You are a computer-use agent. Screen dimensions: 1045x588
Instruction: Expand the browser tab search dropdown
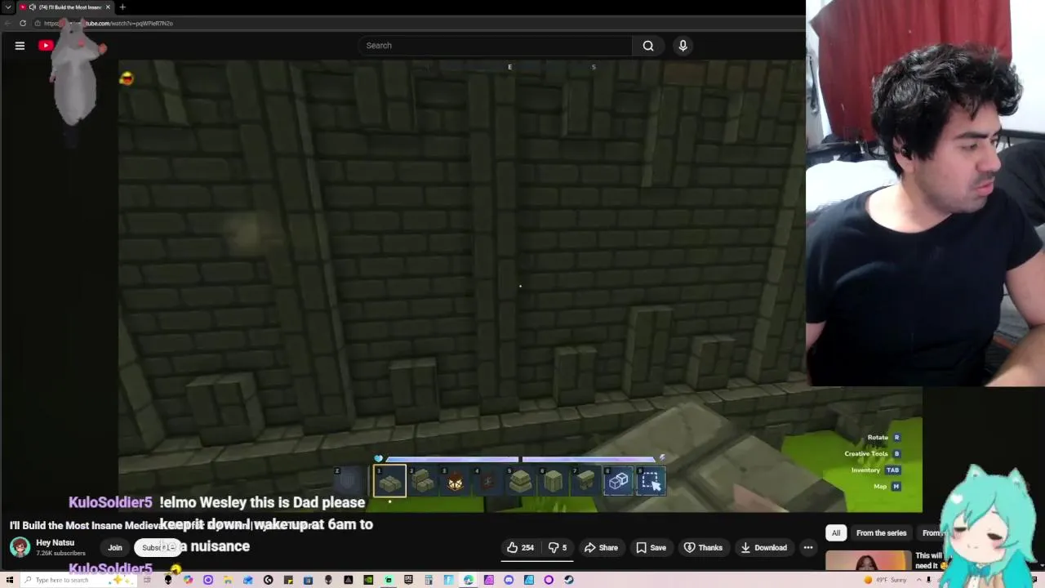click(8, 7)
